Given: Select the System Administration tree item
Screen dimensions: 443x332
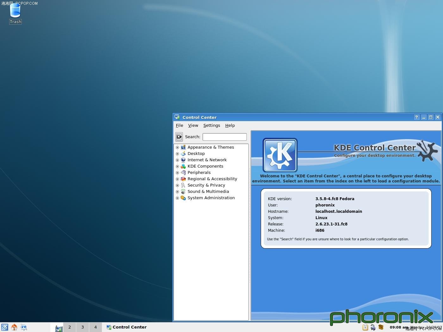Looking at the screenshot, I should click(x=211, y=198).
